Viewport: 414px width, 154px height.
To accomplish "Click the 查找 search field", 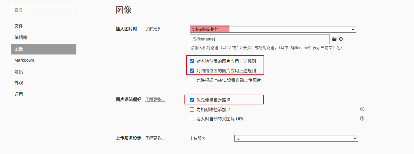I will click(44, 10).
